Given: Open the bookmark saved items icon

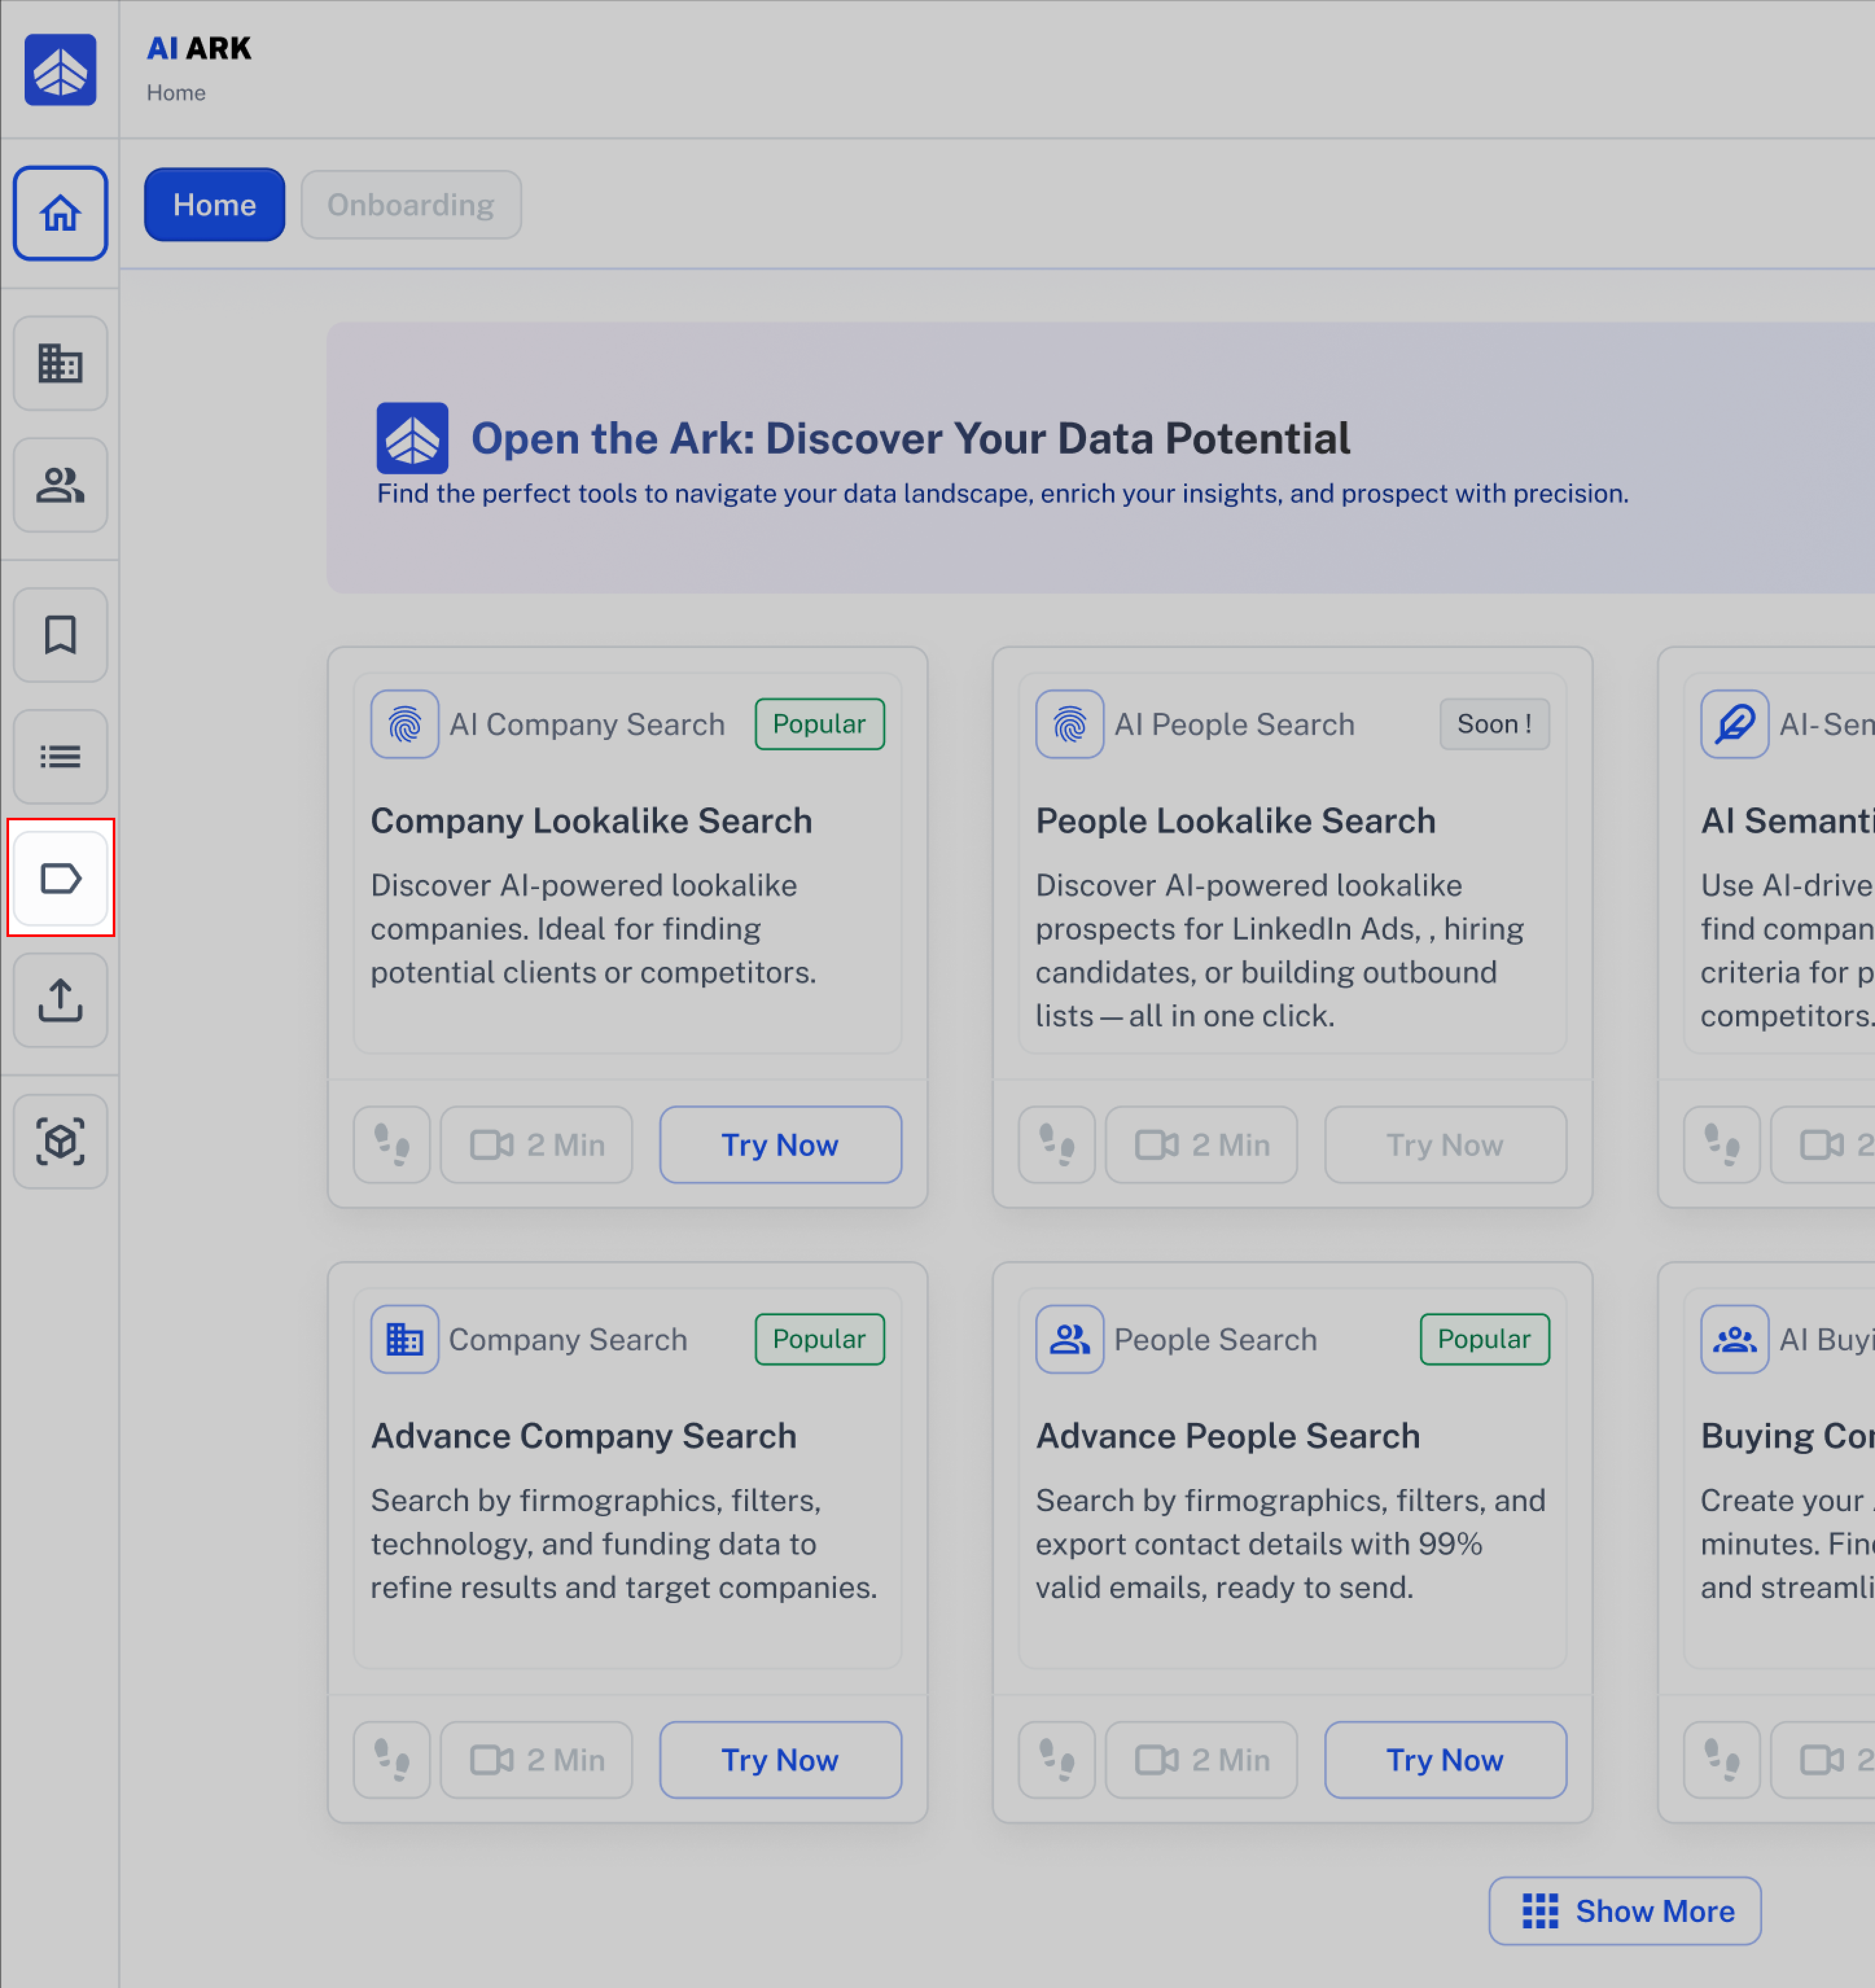Looking at the screenshot, I should click(60, 635).
